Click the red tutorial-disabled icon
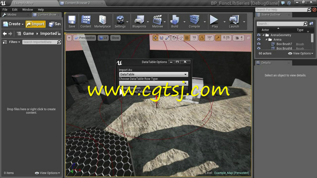The image size is (317, 178). click(314, 9)
